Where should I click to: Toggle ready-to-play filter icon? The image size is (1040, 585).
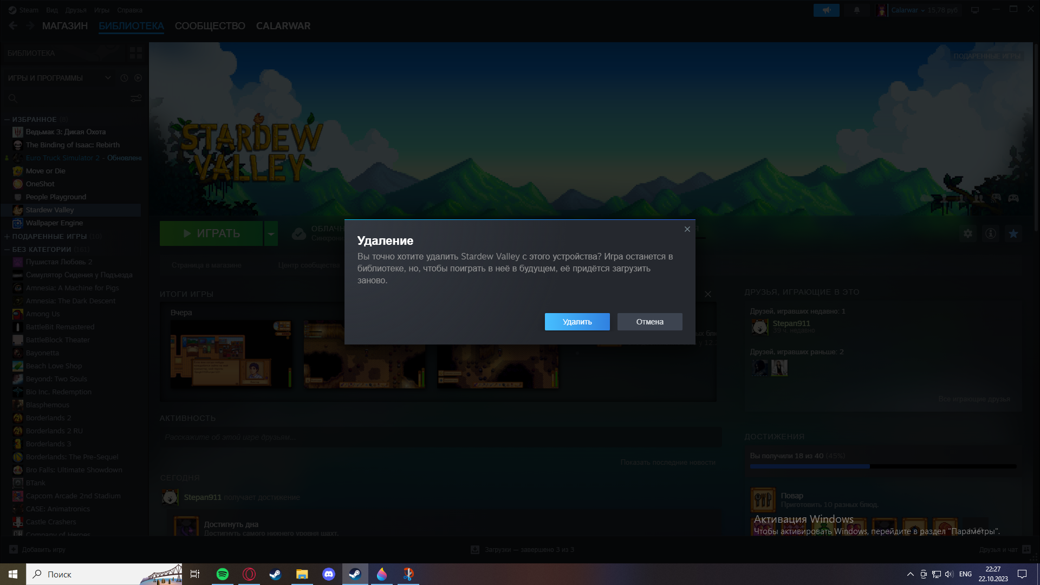pos(138,78)
